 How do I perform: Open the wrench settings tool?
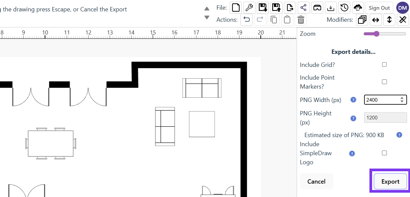(249, 7)
